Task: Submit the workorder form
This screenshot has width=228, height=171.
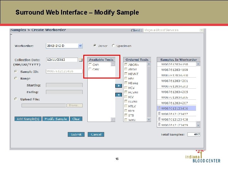Action: click(x=76, y=135)
